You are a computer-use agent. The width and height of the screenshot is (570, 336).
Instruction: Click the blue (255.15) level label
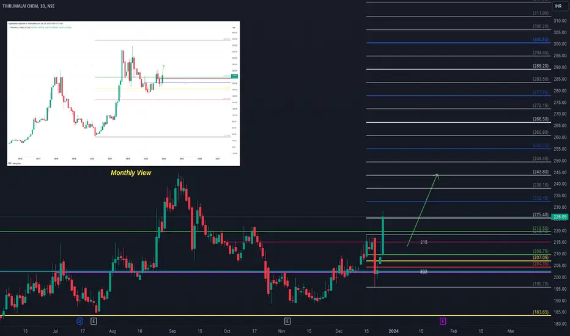coord(541,145)
